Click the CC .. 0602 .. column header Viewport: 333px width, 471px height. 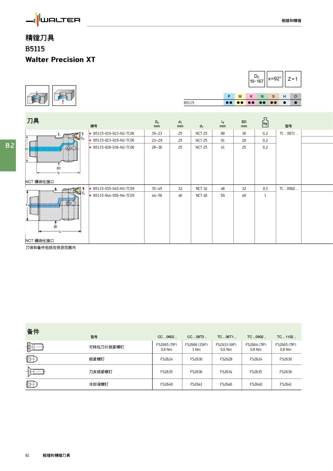coord(167,337)
